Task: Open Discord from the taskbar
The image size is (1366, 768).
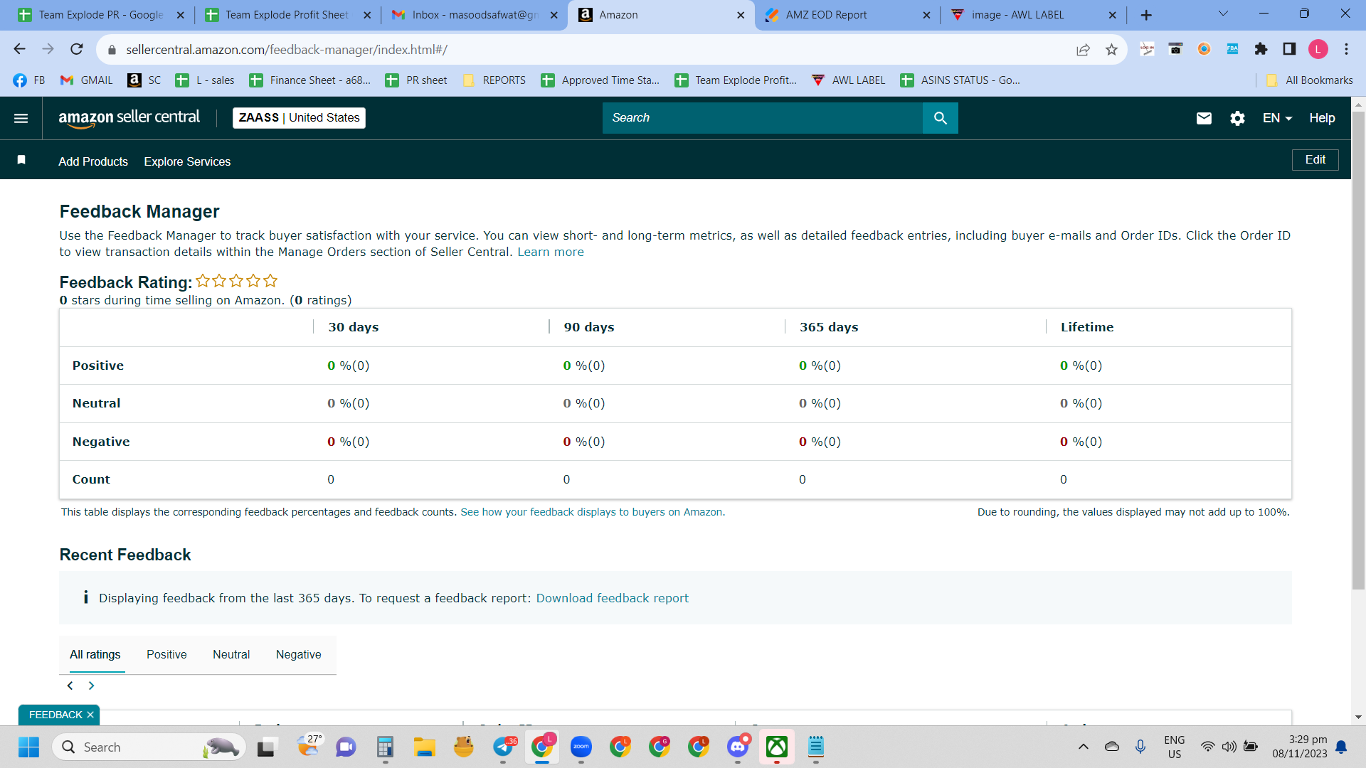Action: coord(738,747)
